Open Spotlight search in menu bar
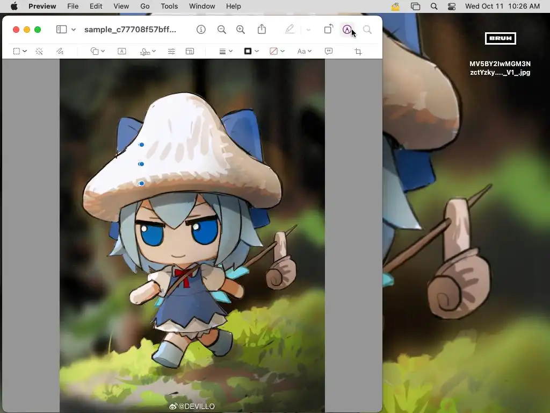 point(434,6)
